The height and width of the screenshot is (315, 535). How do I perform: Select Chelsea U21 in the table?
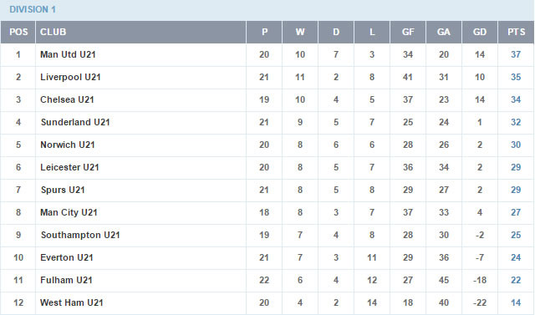pyautogui.click(x=67, y=99)
